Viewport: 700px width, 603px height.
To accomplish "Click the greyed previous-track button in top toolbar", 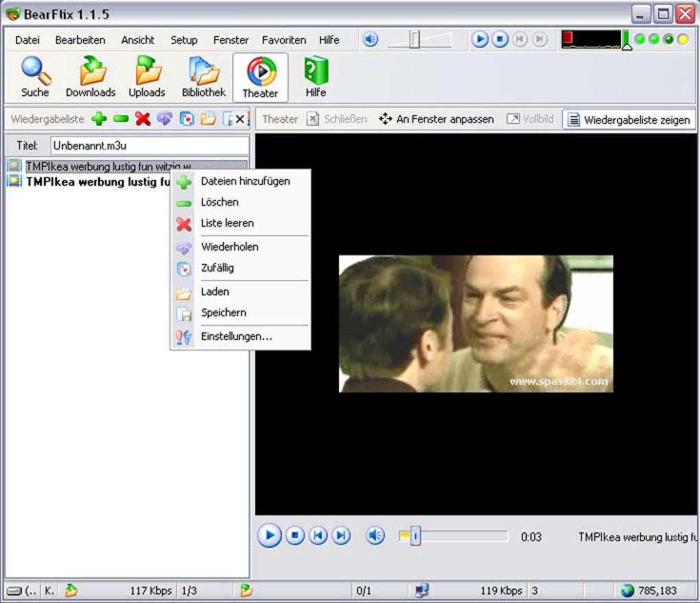I will [520, 40].
